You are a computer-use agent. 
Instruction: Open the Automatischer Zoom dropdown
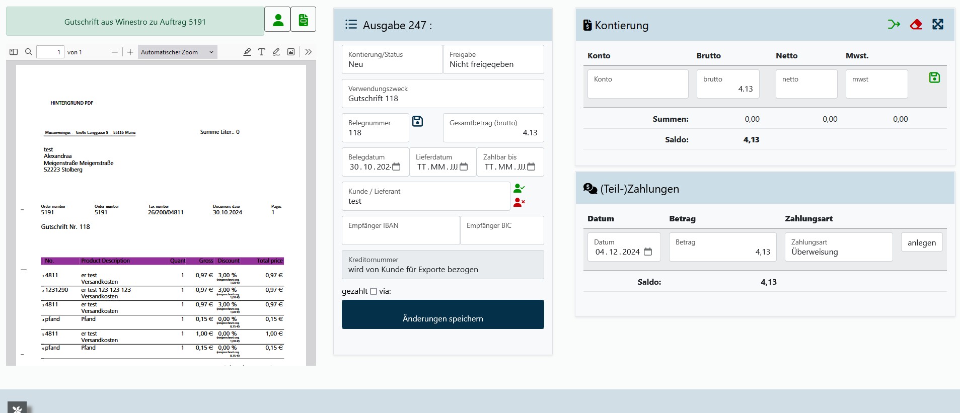point(177,52)
